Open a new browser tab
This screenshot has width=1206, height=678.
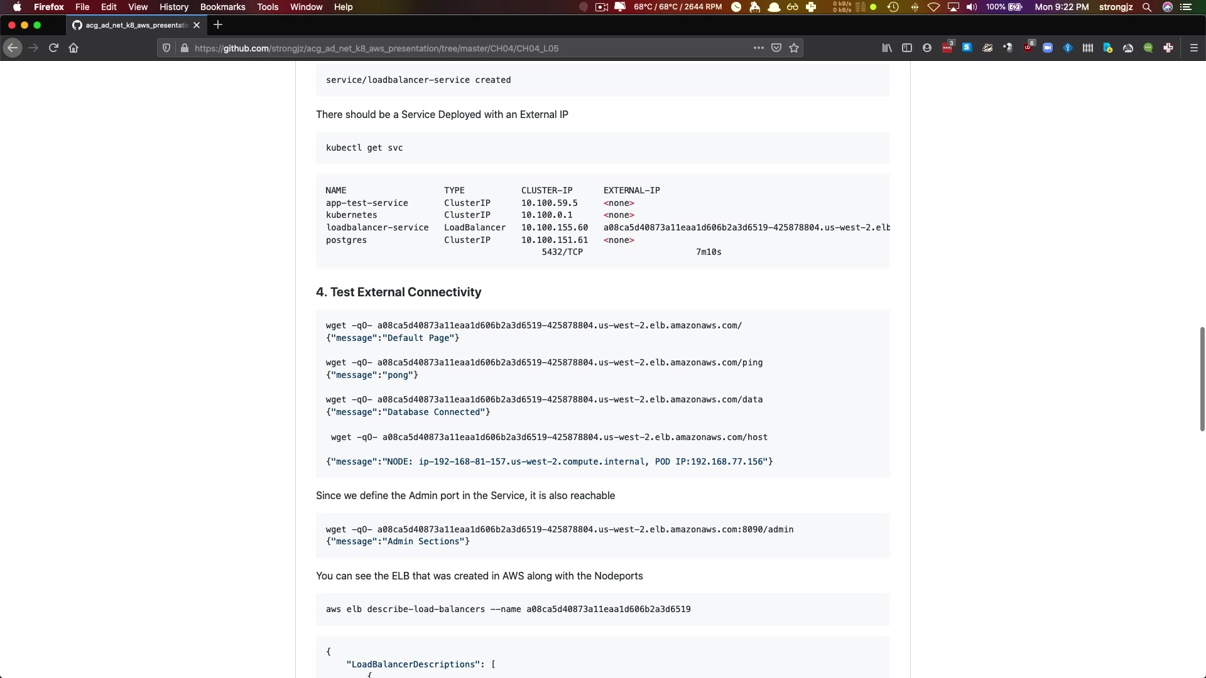tap(218, 25)
